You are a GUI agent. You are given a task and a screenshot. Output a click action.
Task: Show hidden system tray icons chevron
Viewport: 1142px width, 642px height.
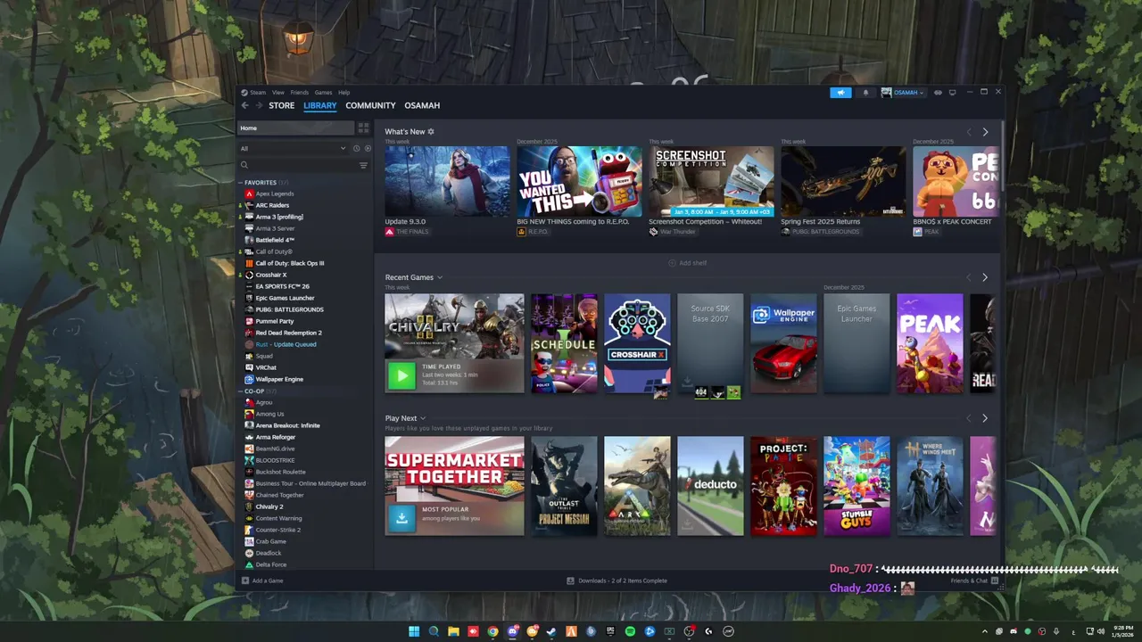click(x=985, y=631)
